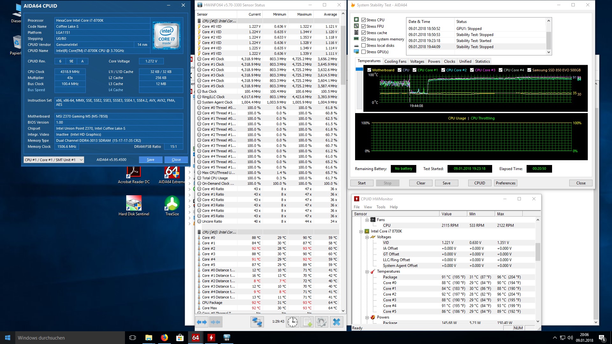
Task: Enable Stress local disks checkbox
Action: pos(363,45)
